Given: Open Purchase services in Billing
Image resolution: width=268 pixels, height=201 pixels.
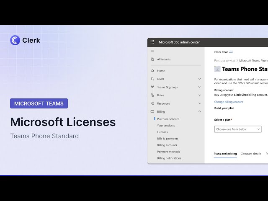Looking at the screenshot, I should 168,119.
